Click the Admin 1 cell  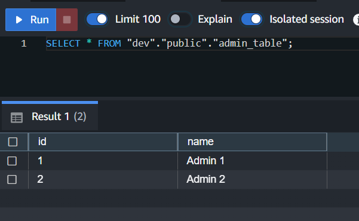252,161
